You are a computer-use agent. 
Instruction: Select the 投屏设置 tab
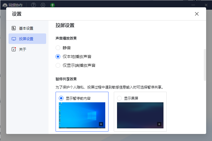(x=27, y=39)
